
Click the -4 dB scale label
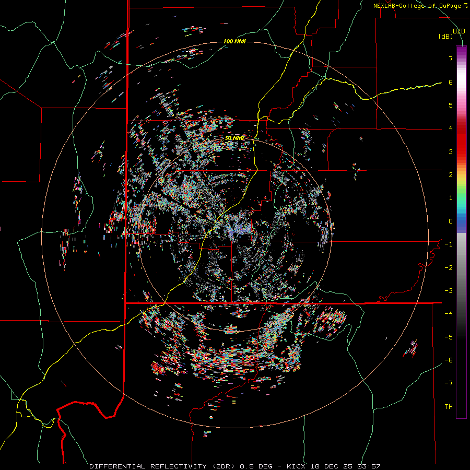pos(449,314)
